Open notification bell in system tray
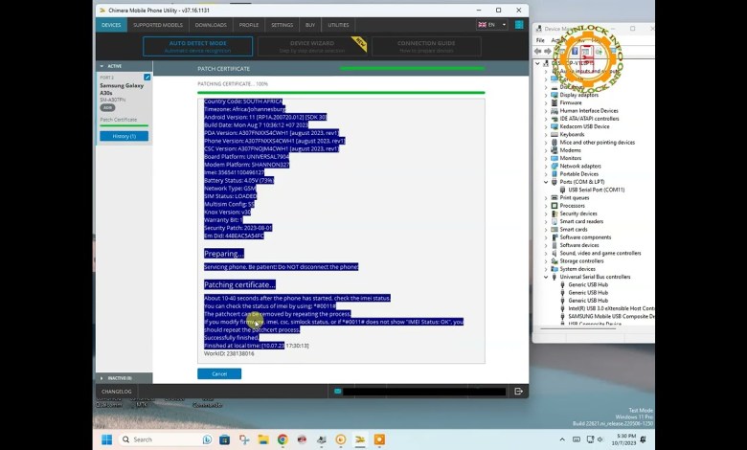Screen dimensions: 747x450 (644, 439)
